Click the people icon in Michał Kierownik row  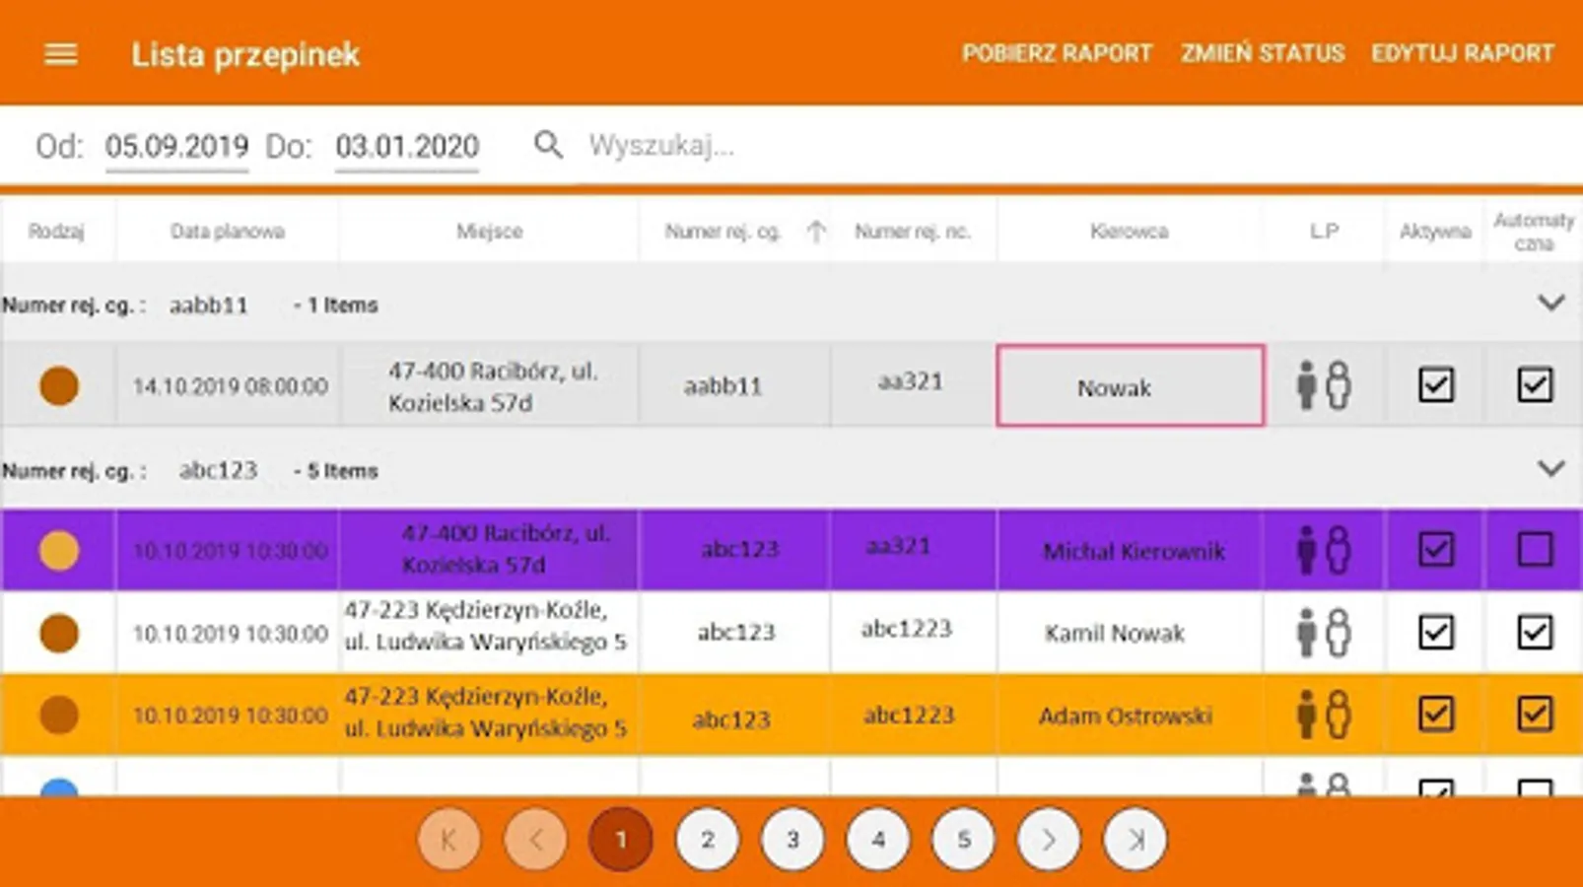pos(1323,549)
